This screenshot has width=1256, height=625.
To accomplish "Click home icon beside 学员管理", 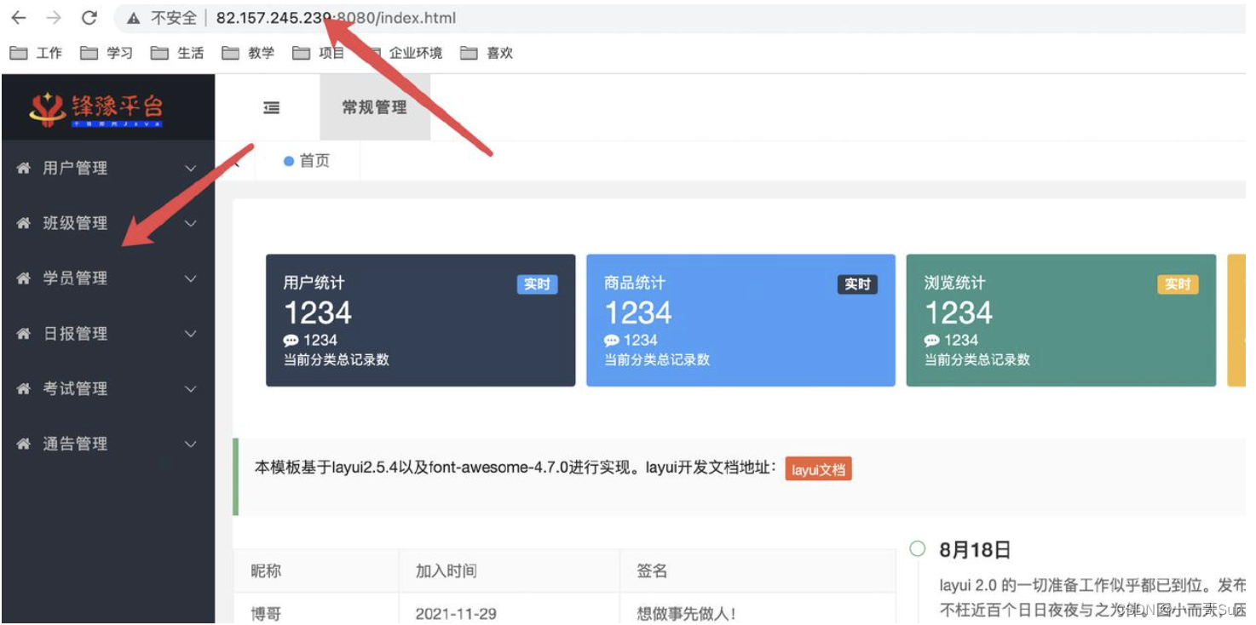I will point(24,278).
